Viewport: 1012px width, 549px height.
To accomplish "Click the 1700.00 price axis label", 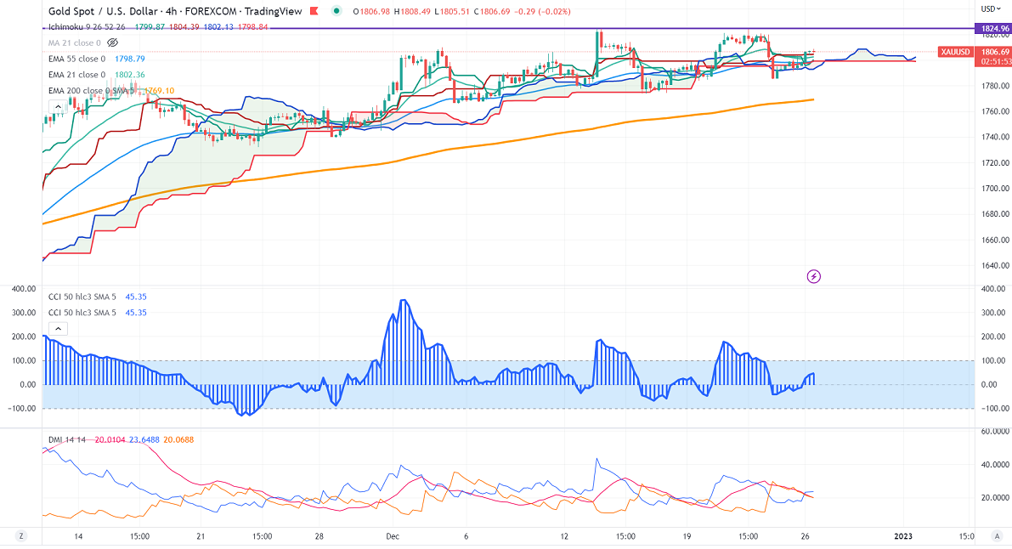I will [x=995, y=189].
